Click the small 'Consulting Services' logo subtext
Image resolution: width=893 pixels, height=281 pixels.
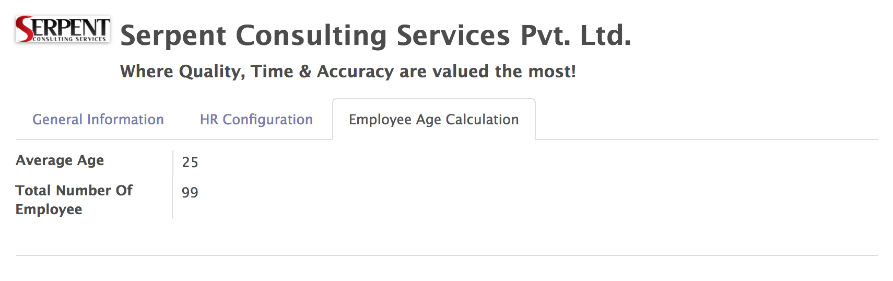(x=69, y=39)
